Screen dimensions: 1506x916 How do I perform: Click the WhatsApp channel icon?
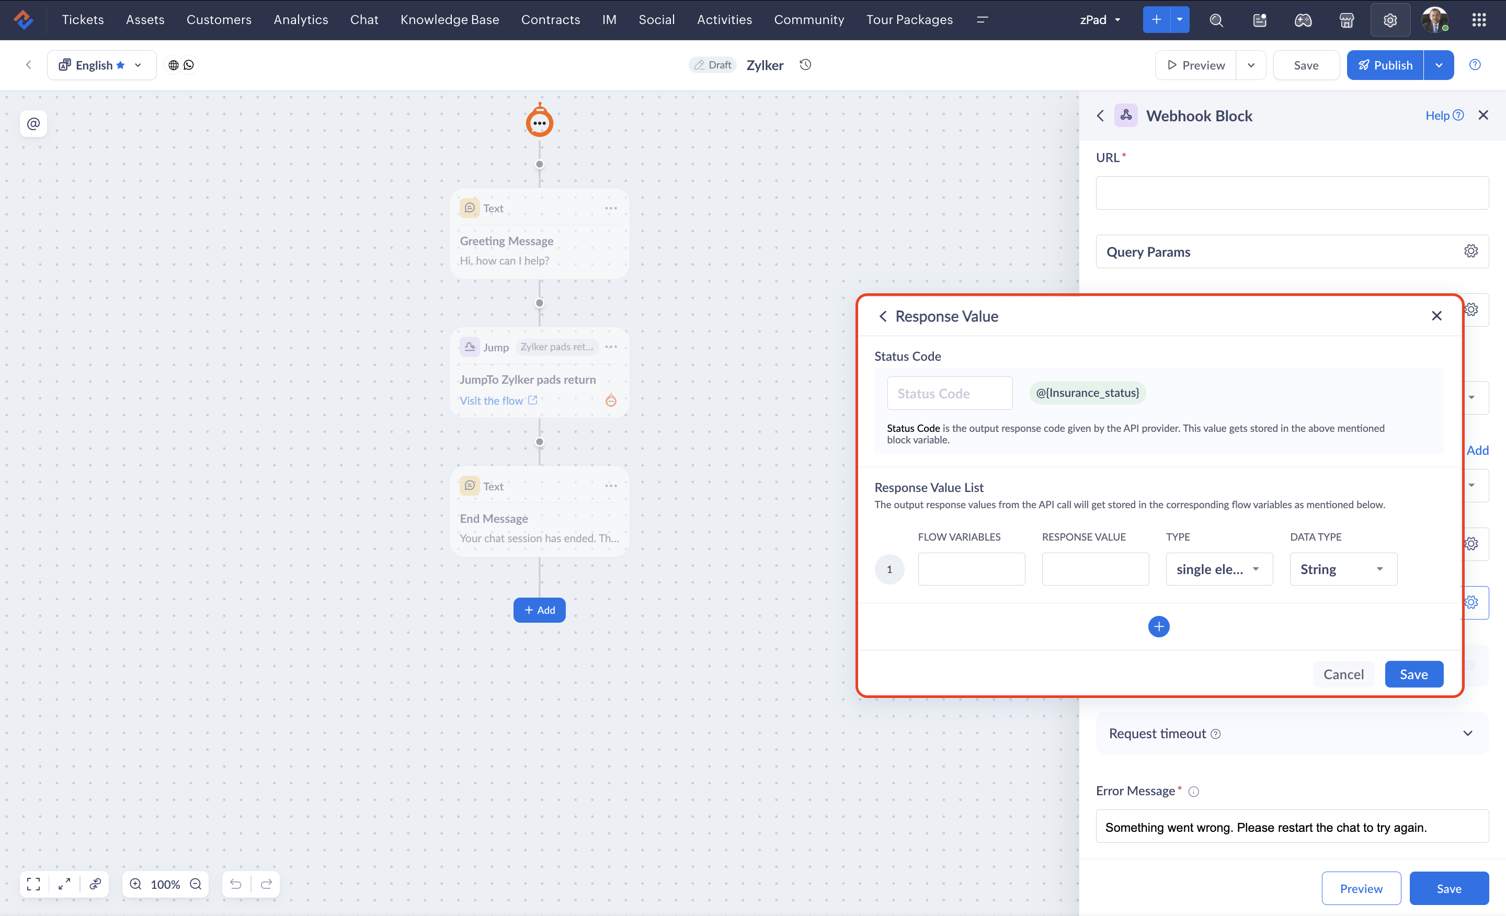(x=189, y=65)
